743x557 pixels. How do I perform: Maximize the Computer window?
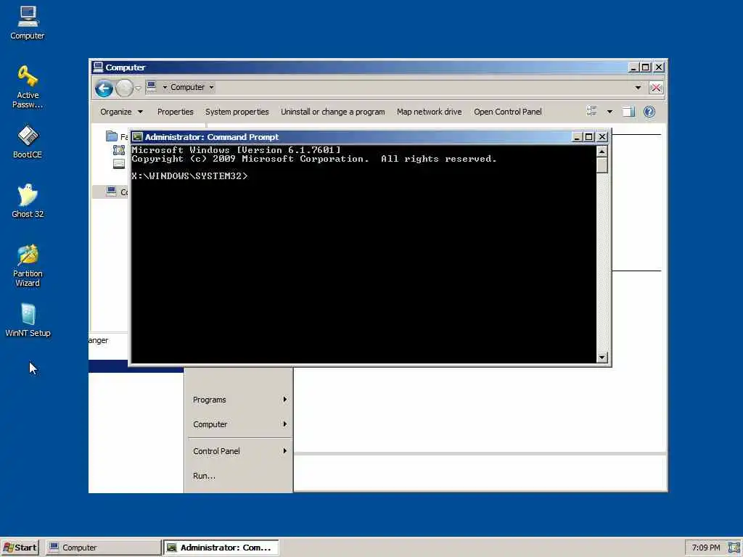click(x=645, y=67)
